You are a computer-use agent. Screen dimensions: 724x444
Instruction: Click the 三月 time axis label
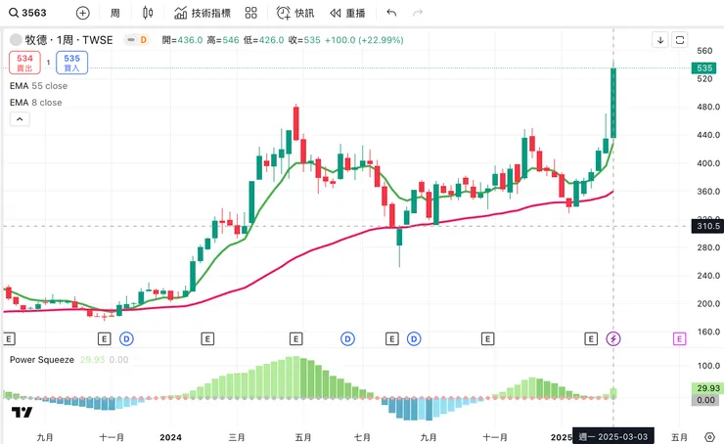(x=237, y=437)
